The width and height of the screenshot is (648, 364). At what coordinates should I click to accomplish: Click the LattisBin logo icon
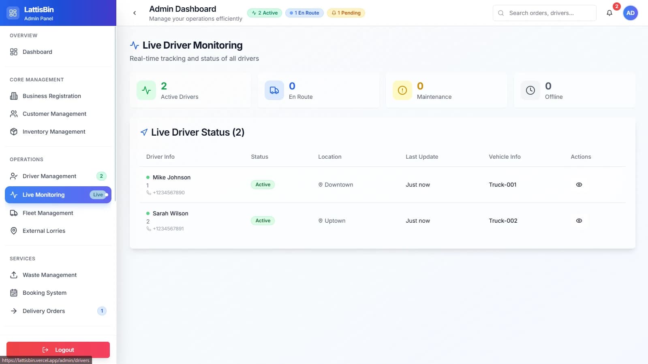13,13
